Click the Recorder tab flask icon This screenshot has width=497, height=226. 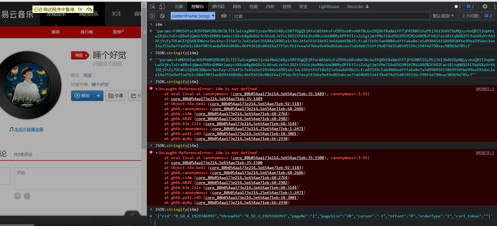(x=367, y=6)
